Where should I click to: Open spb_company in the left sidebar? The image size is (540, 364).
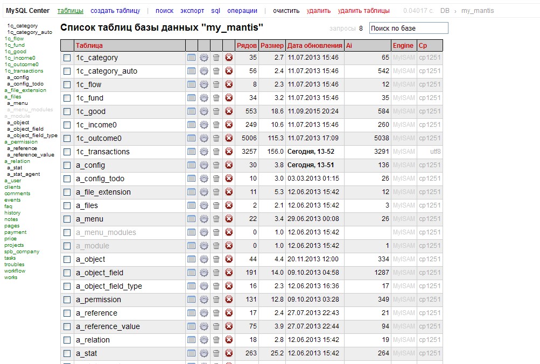click(22, 252)
